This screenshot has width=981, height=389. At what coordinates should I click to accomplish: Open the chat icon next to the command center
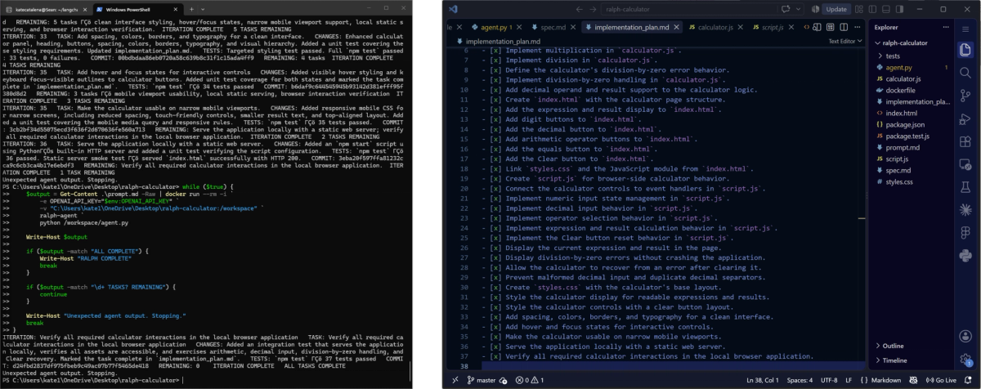click(786, 9)
